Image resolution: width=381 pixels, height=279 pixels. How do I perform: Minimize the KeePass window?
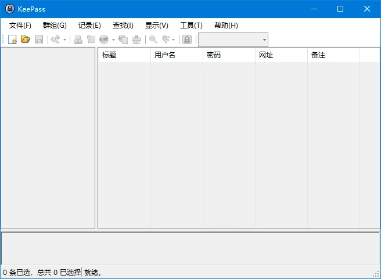point(314,9)
